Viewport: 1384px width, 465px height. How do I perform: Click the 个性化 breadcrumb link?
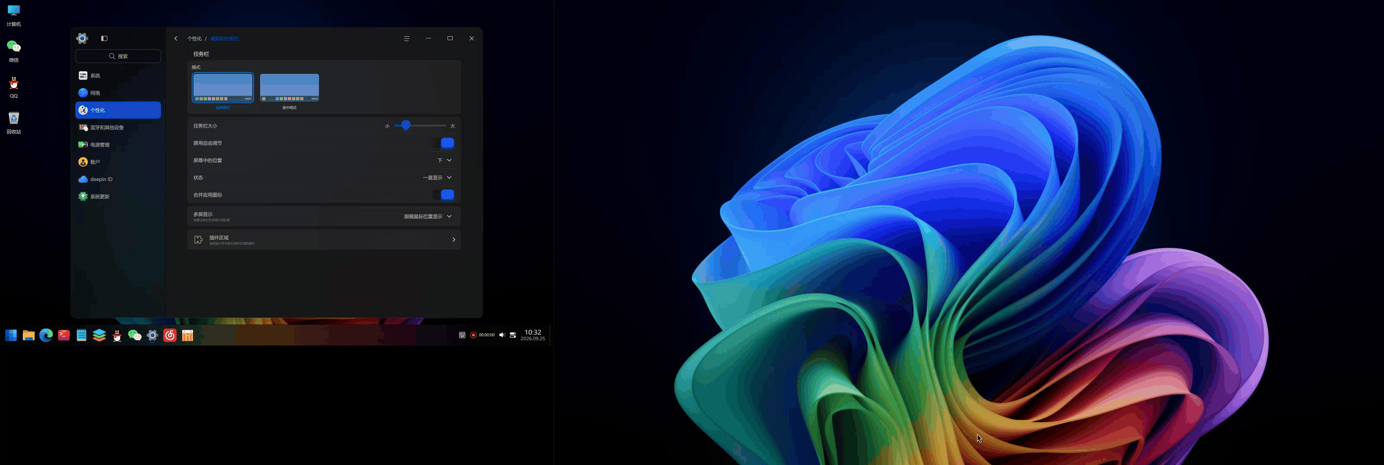tap(194, 38)
